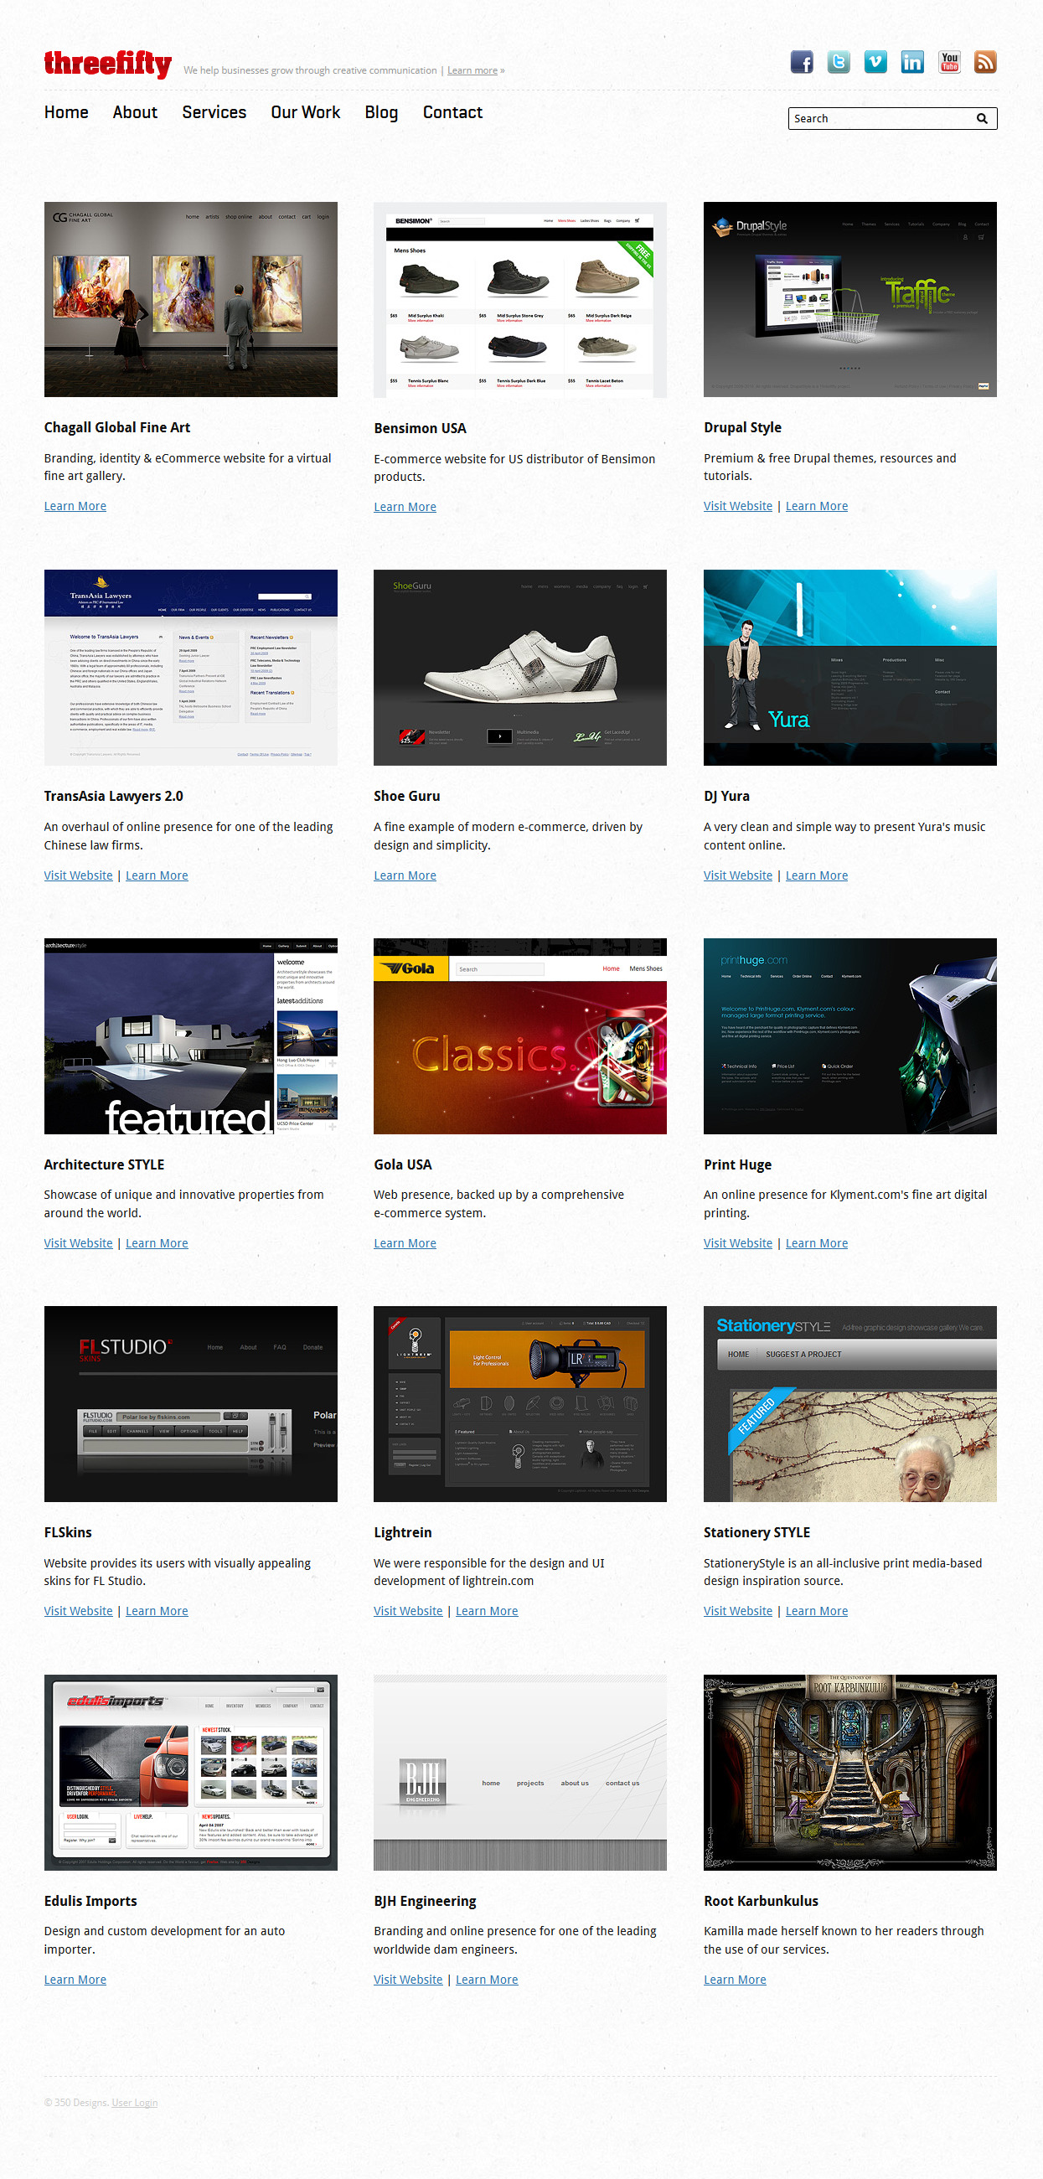This screenshot has width=1043, height=2179.
Task: Click Learn More under TransAsia Lawyers 2.0
Action: 157,875
